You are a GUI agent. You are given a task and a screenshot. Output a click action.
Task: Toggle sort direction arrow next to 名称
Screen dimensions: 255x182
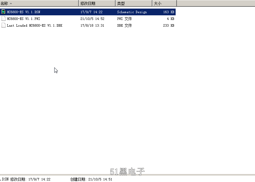[x=11, y=3]
